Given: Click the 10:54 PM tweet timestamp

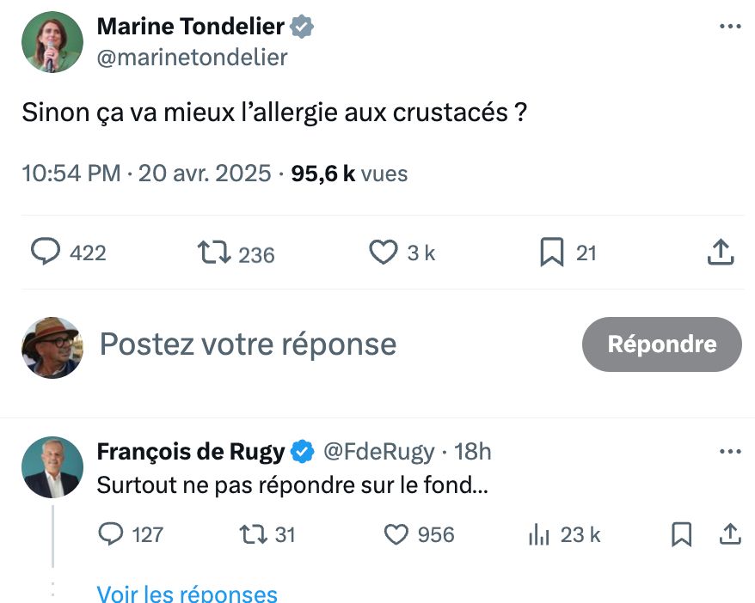Looking at the screenshot, I should tap(71, 174).
